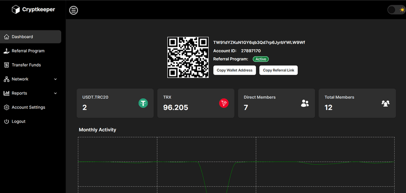The image size is (406, 193).
Task: Click the green Active status badge
Action: (261, 59)
